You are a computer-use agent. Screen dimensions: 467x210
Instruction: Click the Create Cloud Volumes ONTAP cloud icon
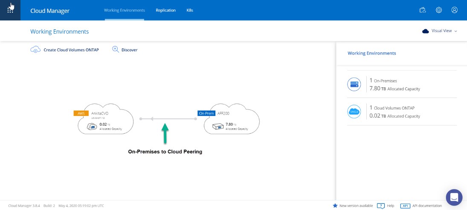pyautogui.click(x=35, y=49)
